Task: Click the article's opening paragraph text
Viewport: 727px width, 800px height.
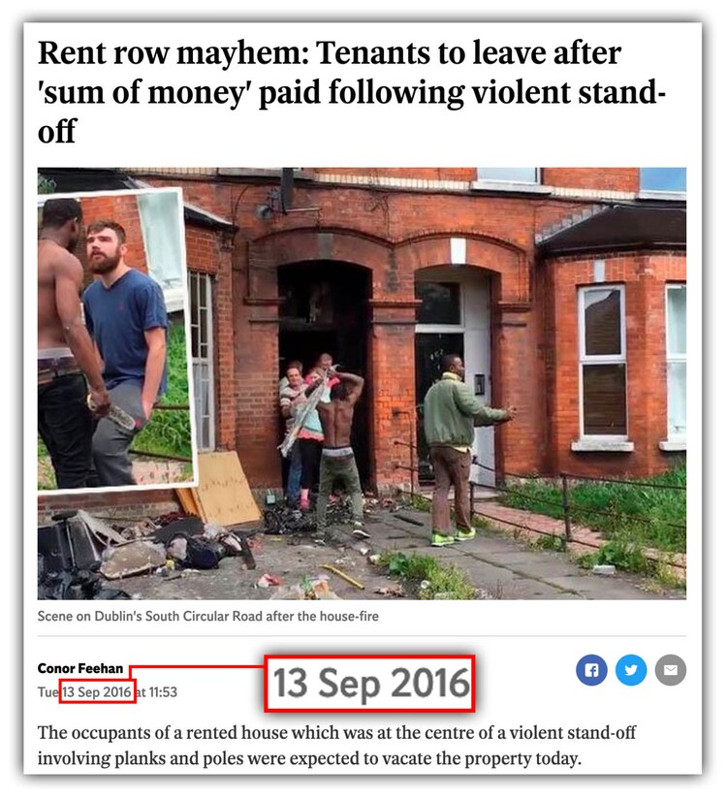Action: 336,746
